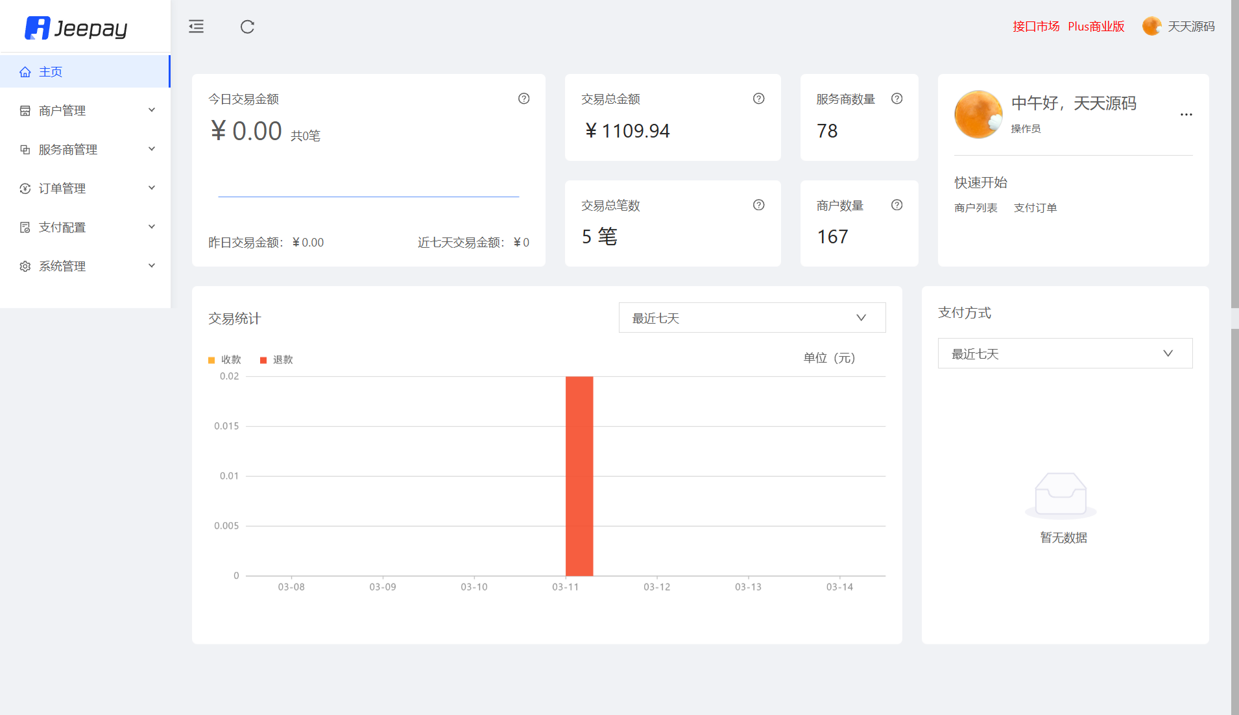Open 接口市场 from top navigation
Image resolution: width=1239 pixels, height=715 pixels.
pos(1035,26)
